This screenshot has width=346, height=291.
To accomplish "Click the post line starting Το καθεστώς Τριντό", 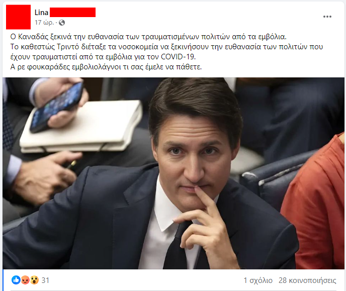I will (x=166, y=47).
